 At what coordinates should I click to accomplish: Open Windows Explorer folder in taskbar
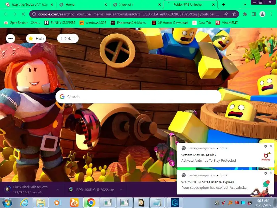(x=41, y=203)
